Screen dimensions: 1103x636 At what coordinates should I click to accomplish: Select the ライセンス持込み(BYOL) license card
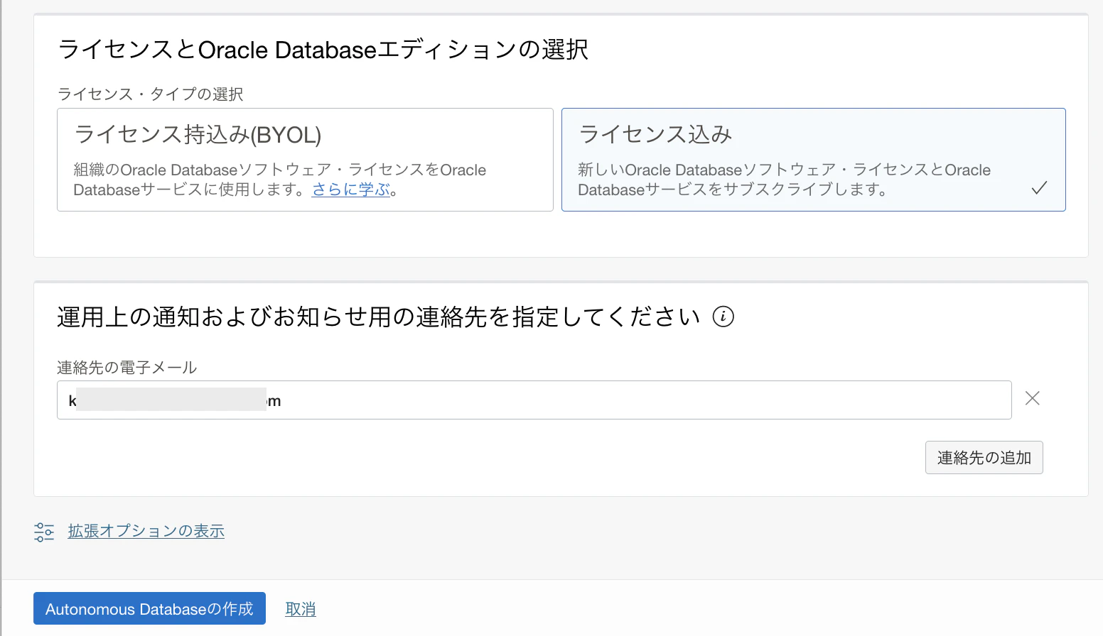305,160
